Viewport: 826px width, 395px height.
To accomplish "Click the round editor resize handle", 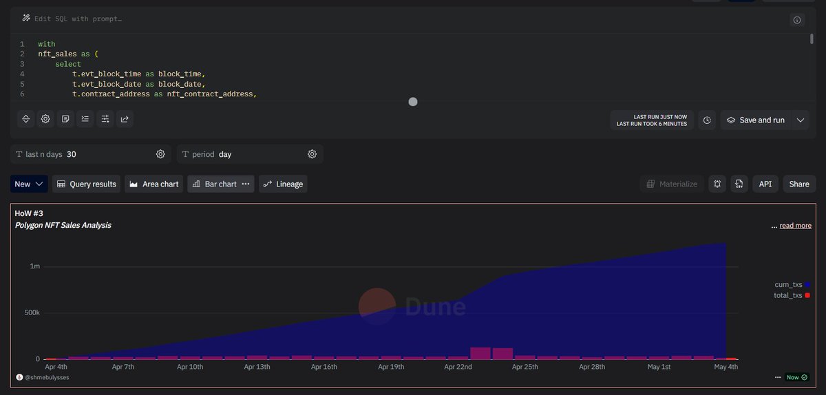I will click(x=413, y=102).
